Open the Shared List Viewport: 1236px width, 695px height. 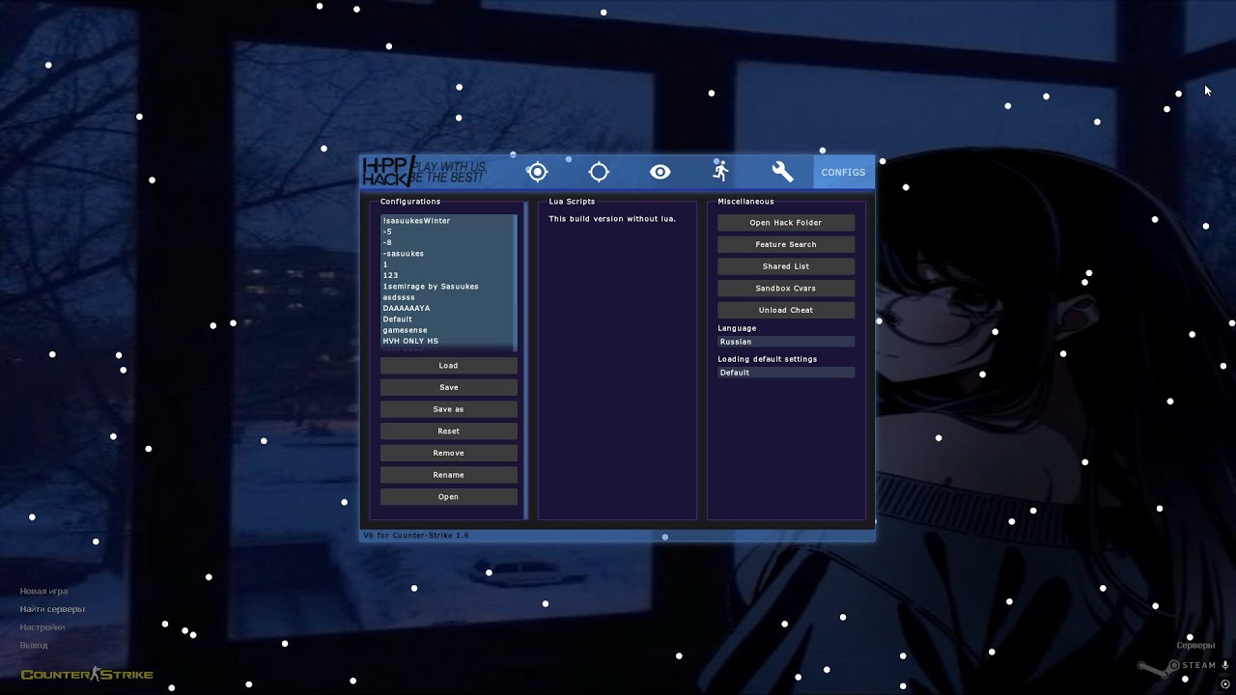[x=786, y=266]
